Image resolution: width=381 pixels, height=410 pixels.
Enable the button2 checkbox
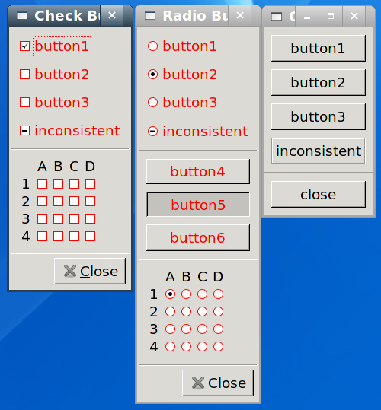[24, 75]
